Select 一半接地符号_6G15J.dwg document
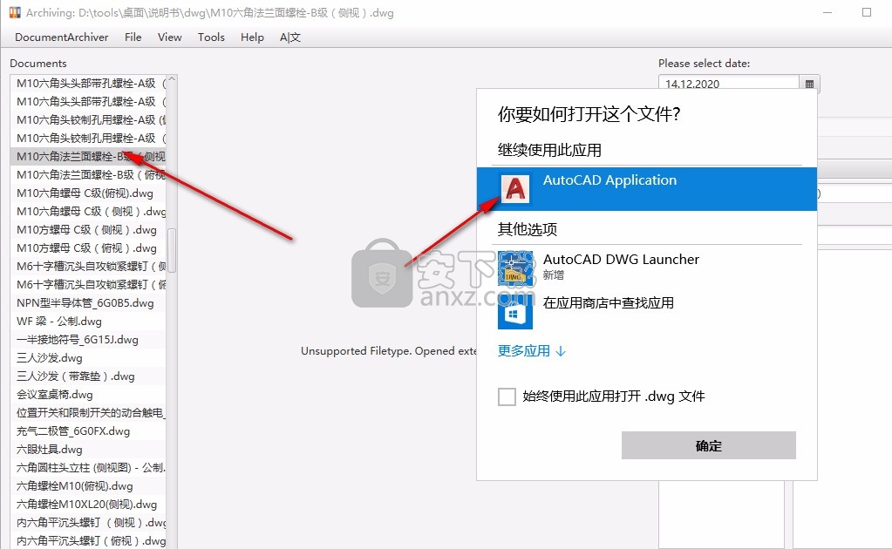The width and height of the screenshot is (892, 549). coord(88,339)
